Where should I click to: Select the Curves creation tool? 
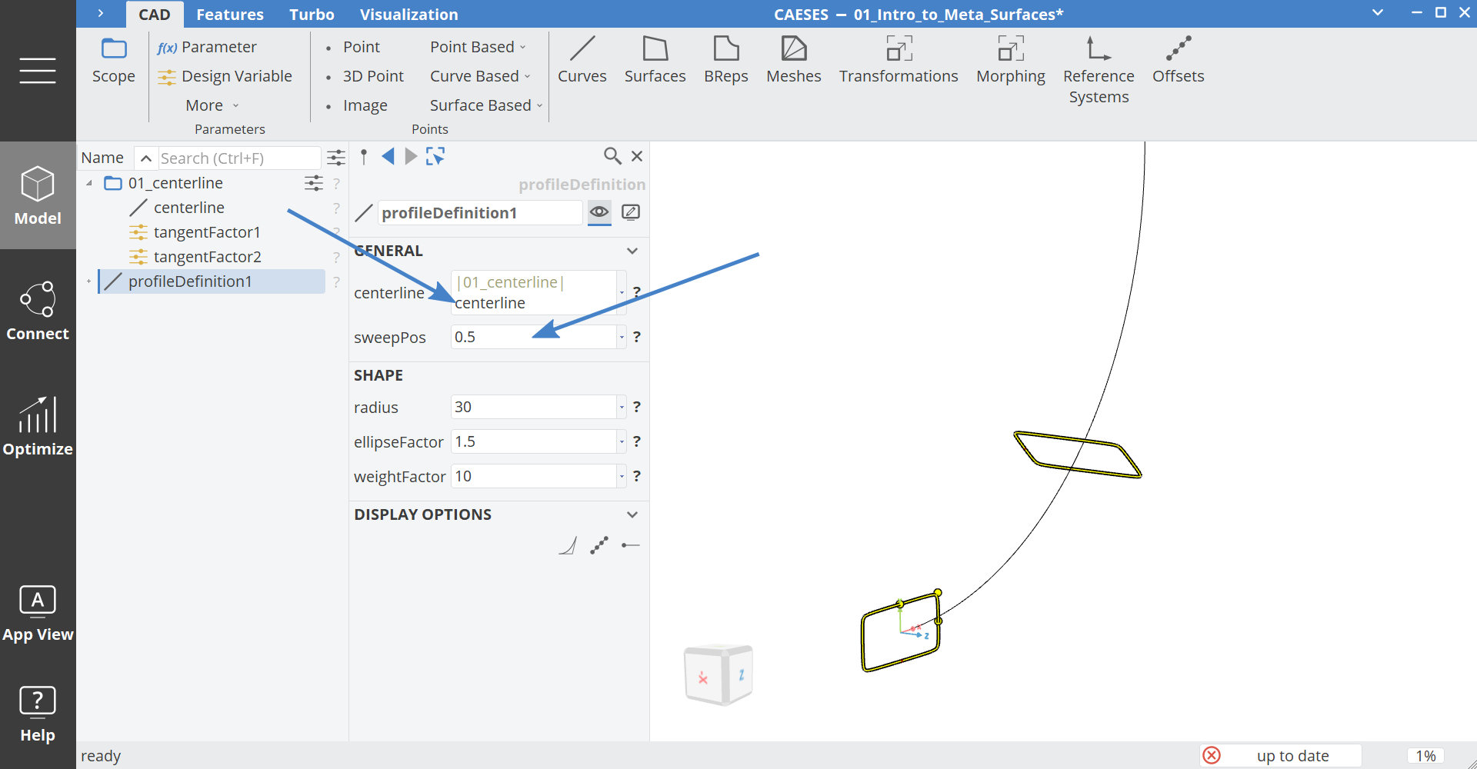[582, 60]
